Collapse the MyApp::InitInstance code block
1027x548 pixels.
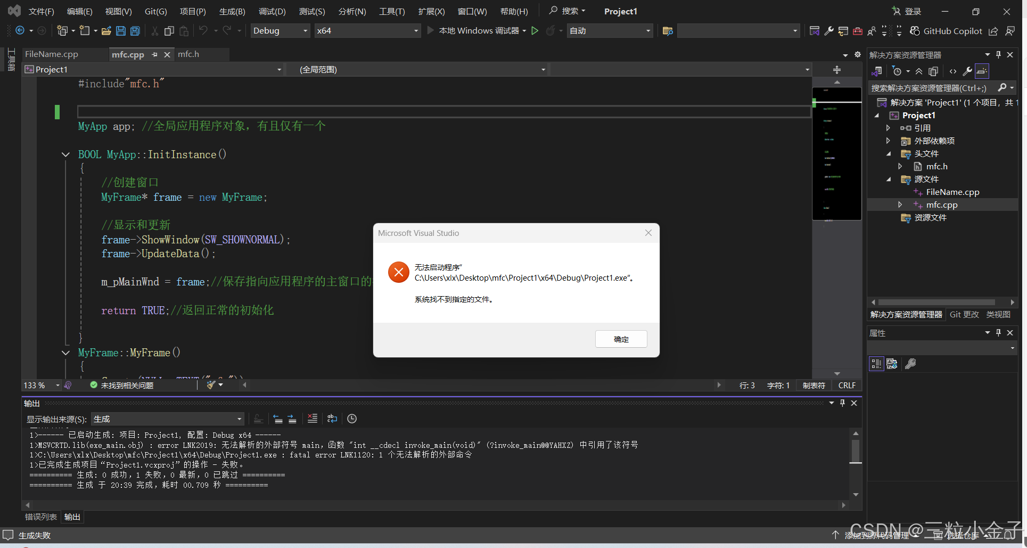click(65, 154)
